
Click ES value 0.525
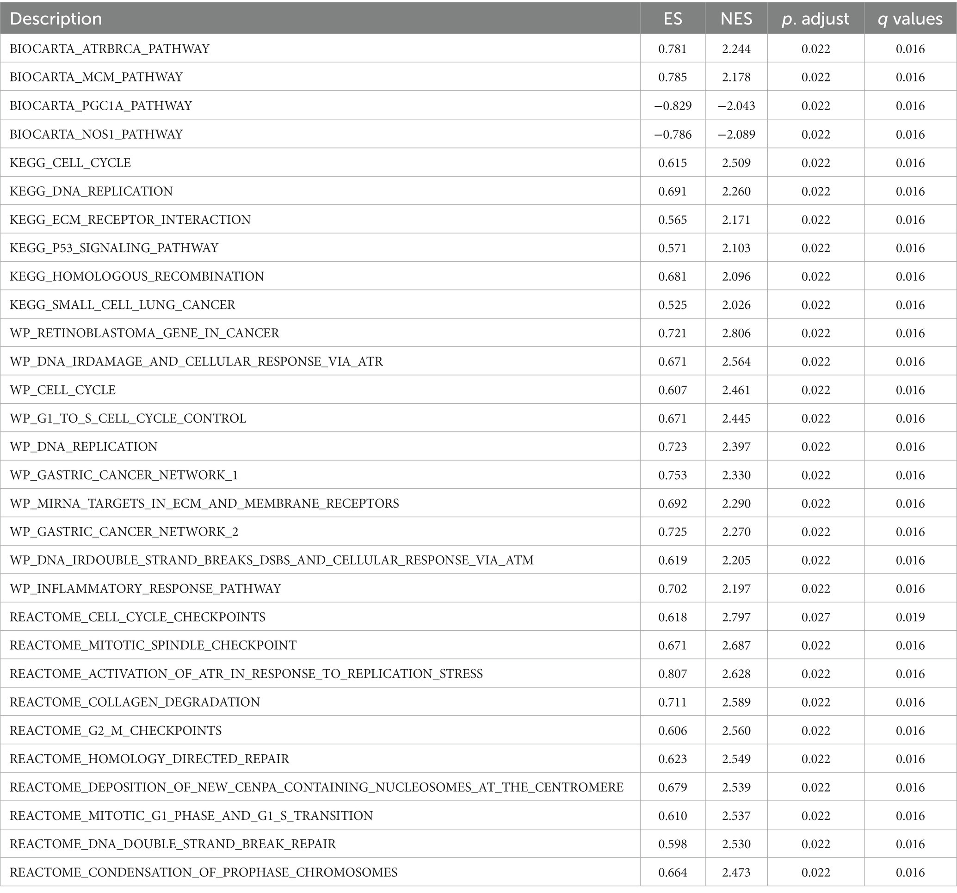673,305
